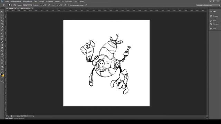The height and width of the screenshot is (124, 221).
Task: Select the Rectangular Marquee tool
Action: click(x=2, y=15)
